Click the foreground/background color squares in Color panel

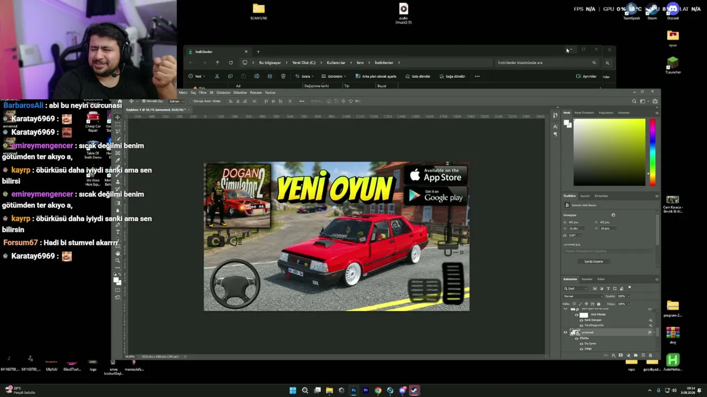tap(568, 124)
